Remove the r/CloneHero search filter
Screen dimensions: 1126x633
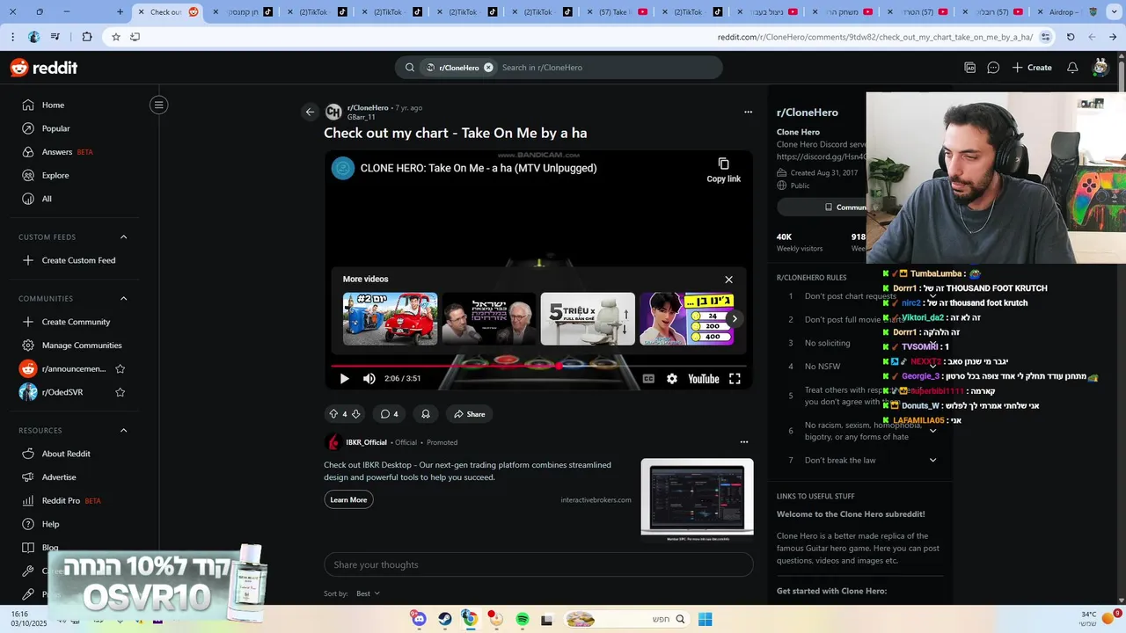point(488,68)
